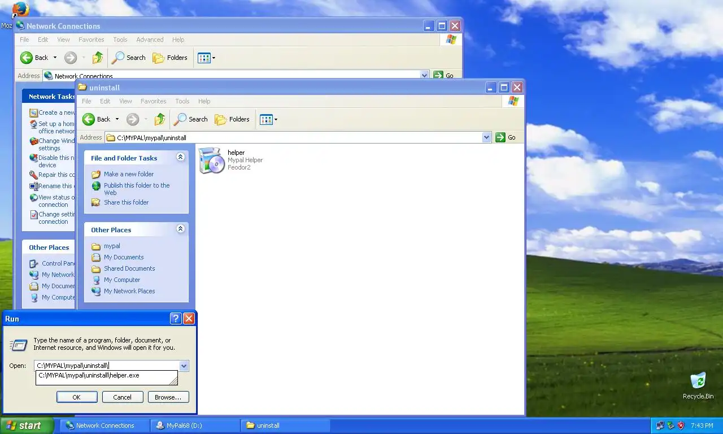Click Create a new connection task
723x434 pixels.
pos(52,112)
